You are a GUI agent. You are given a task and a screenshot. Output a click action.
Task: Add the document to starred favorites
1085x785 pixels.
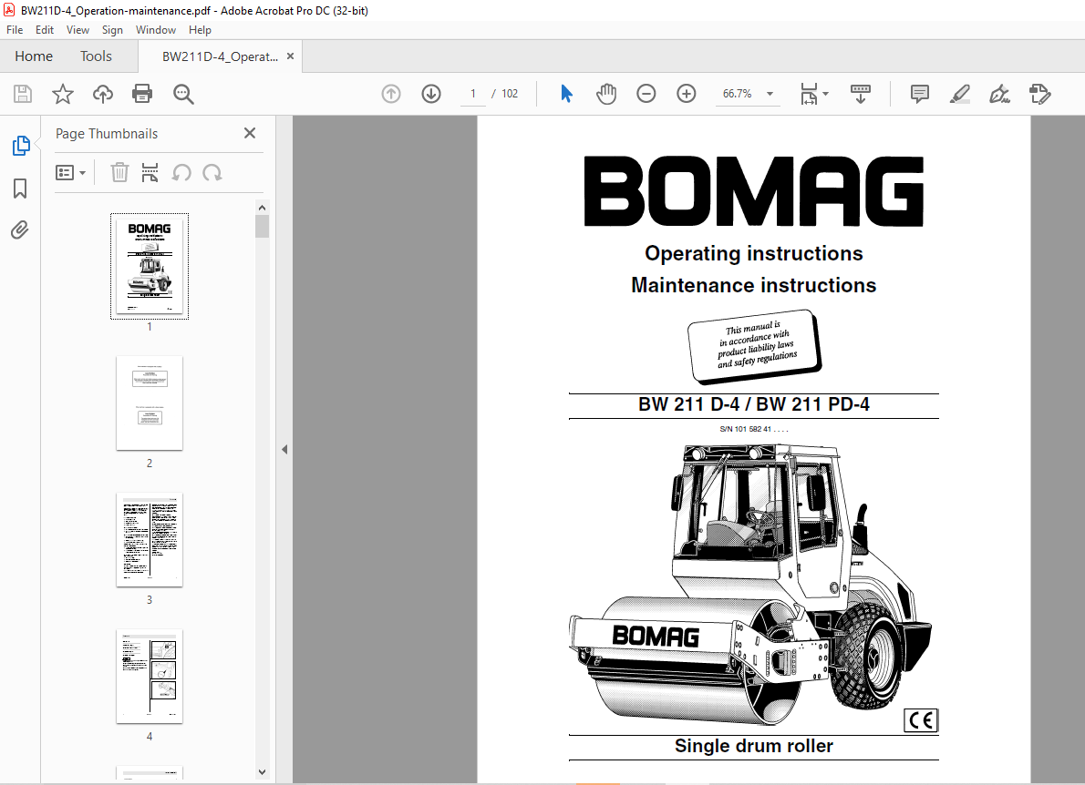point(62,94)
